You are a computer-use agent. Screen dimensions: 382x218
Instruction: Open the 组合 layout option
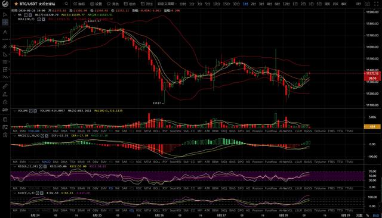[130, 4]
